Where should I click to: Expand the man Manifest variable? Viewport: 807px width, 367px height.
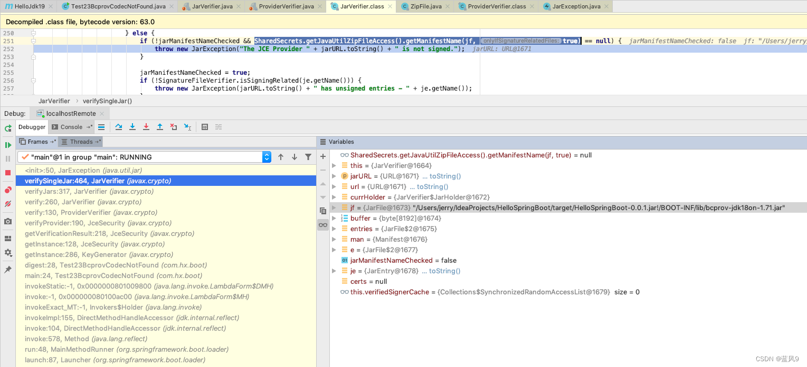(x=334, y=239)
